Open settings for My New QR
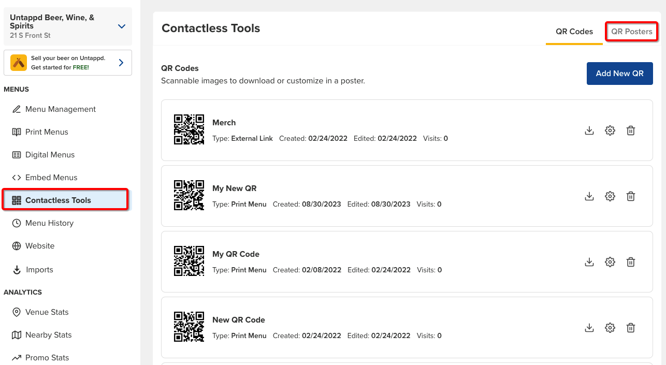666x365 pixels. (x=610, y=196)
